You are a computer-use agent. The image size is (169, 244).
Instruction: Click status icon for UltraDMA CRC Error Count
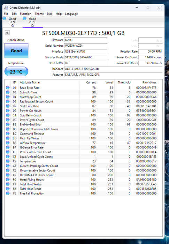click(7, 175)
